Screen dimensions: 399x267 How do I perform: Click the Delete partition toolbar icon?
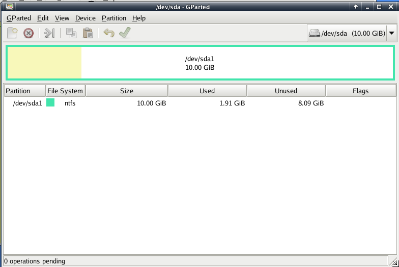28,33
